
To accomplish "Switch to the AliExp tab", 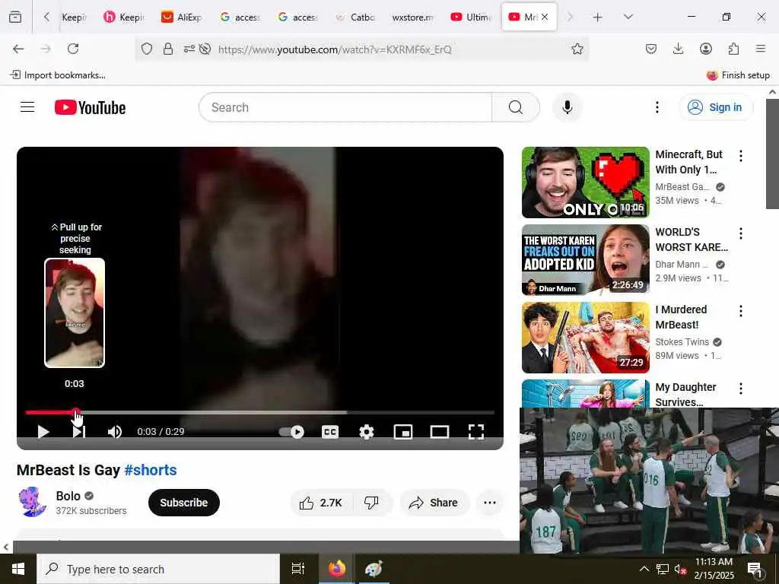I will (x=182, y=17).
